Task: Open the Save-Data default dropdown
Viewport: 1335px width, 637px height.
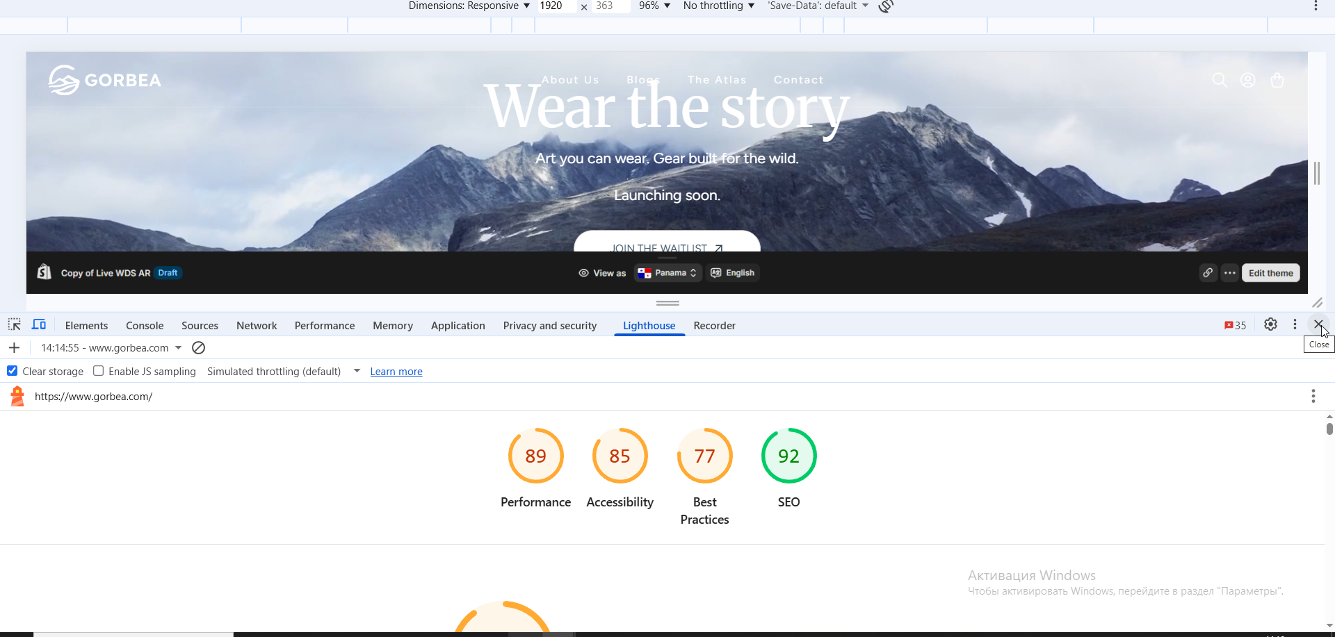Action: click(818, 6)
